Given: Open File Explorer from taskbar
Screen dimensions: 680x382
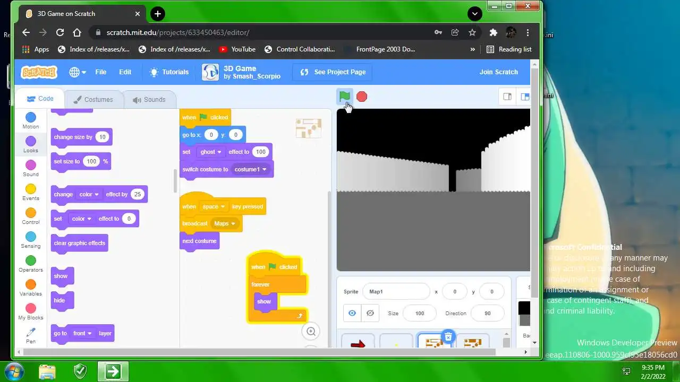Looking at the screenshot, I should coord(47,371).
